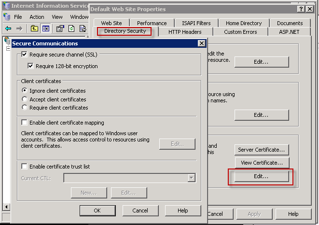This screenshot has width=319, height=225.
Task: Switch to the Home Directory tab
Action: [244, 23]
